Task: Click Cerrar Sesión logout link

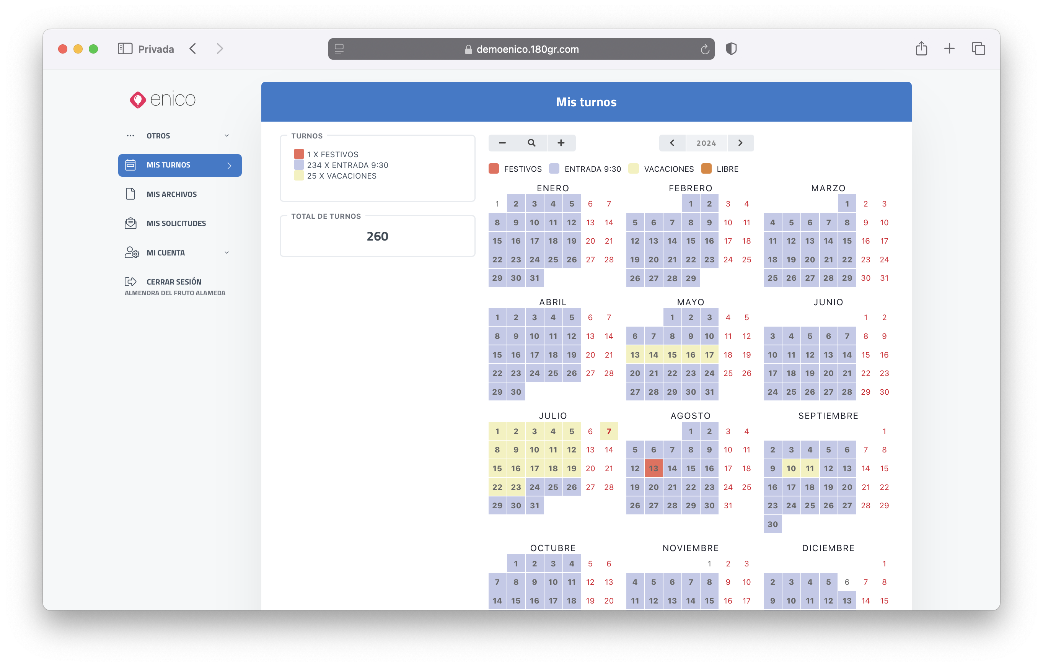Action: pyautogui.click(x=173, y=282)
